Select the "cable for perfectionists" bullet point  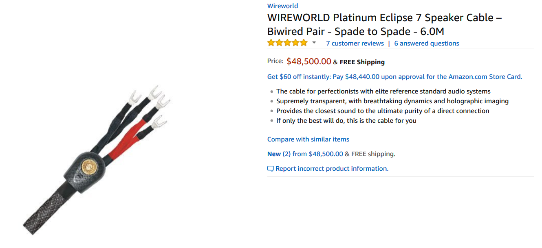click(383, 91)
